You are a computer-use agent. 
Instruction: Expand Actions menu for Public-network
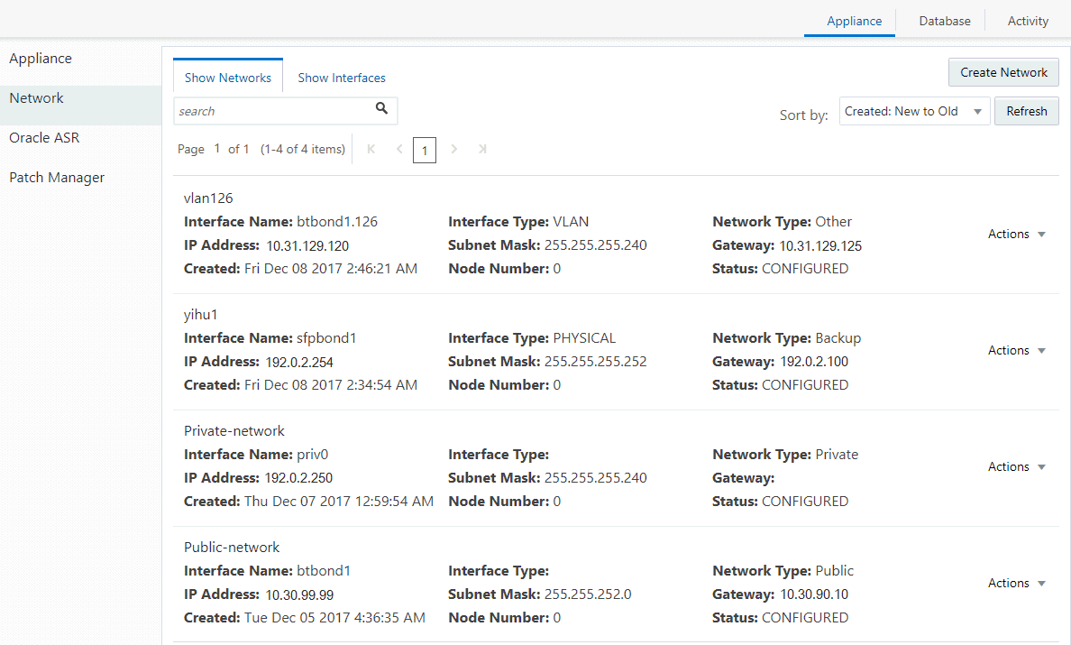coord(1016,583)
